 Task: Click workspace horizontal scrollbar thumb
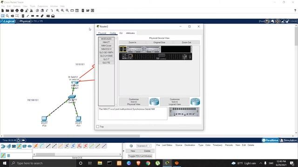[x=72, y=136]
